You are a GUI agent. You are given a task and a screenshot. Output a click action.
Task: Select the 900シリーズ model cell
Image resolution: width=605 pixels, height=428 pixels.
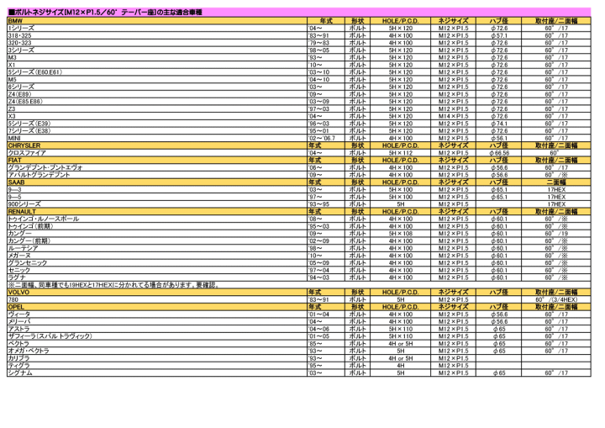157,204
